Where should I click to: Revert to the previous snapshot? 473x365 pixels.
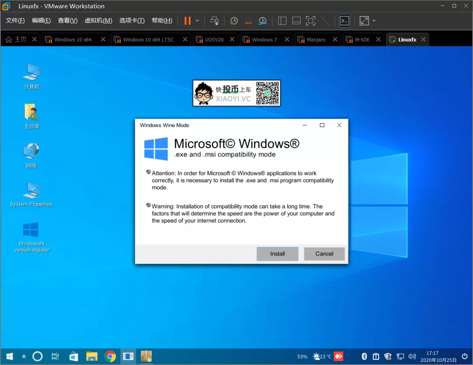click(x=248, y=21)
